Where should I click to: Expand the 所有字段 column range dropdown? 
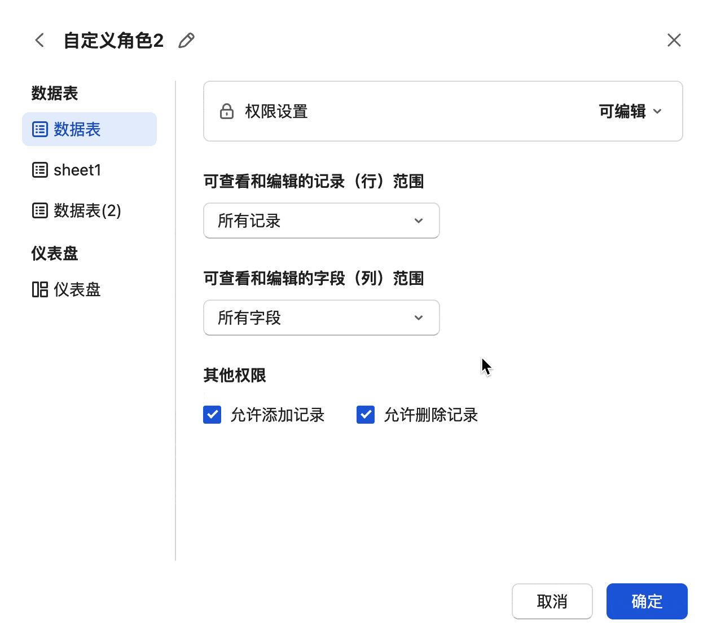tap(321, 318)
